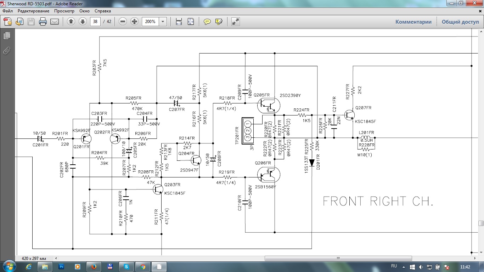The height and width of the screenshot is (272, 484).
Task: Open the Справка menu
Action: tap(103, 11)
